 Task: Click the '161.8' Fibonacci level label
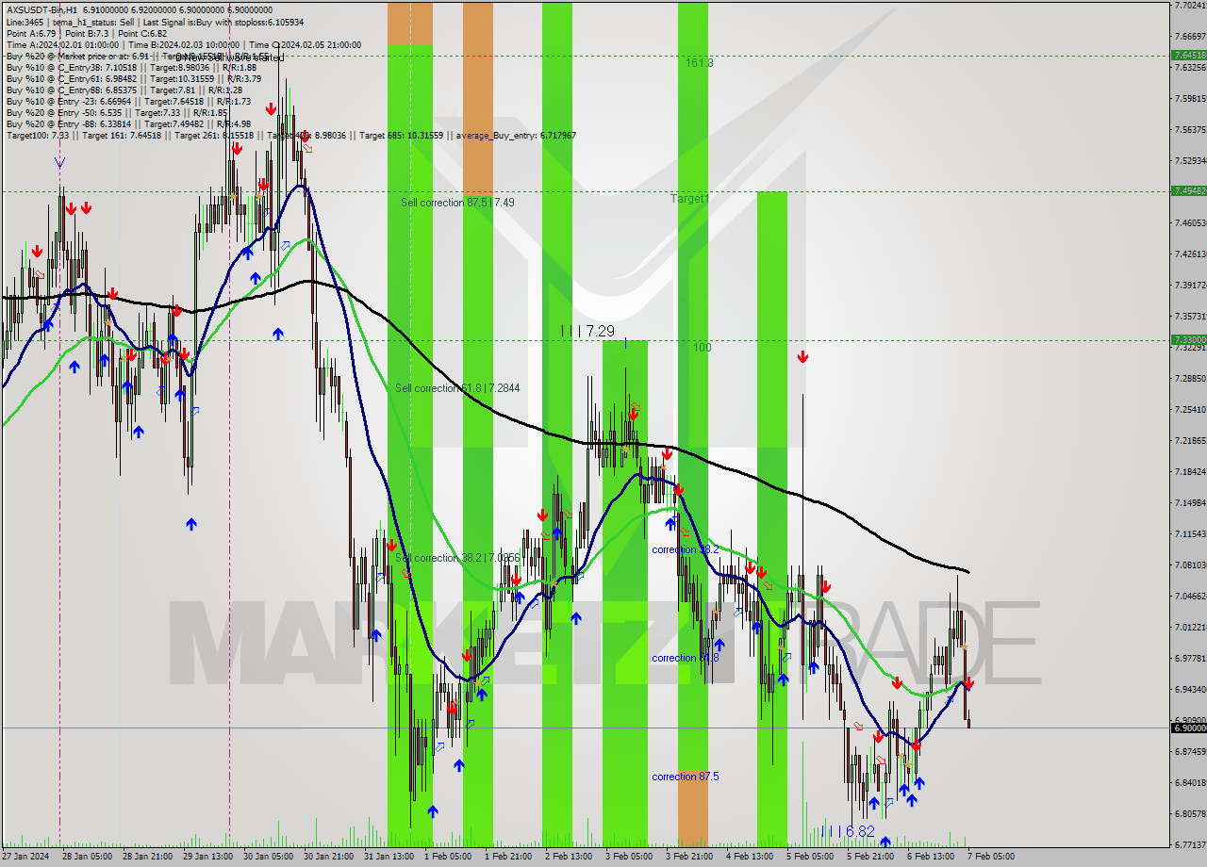[x=700, y=63]
